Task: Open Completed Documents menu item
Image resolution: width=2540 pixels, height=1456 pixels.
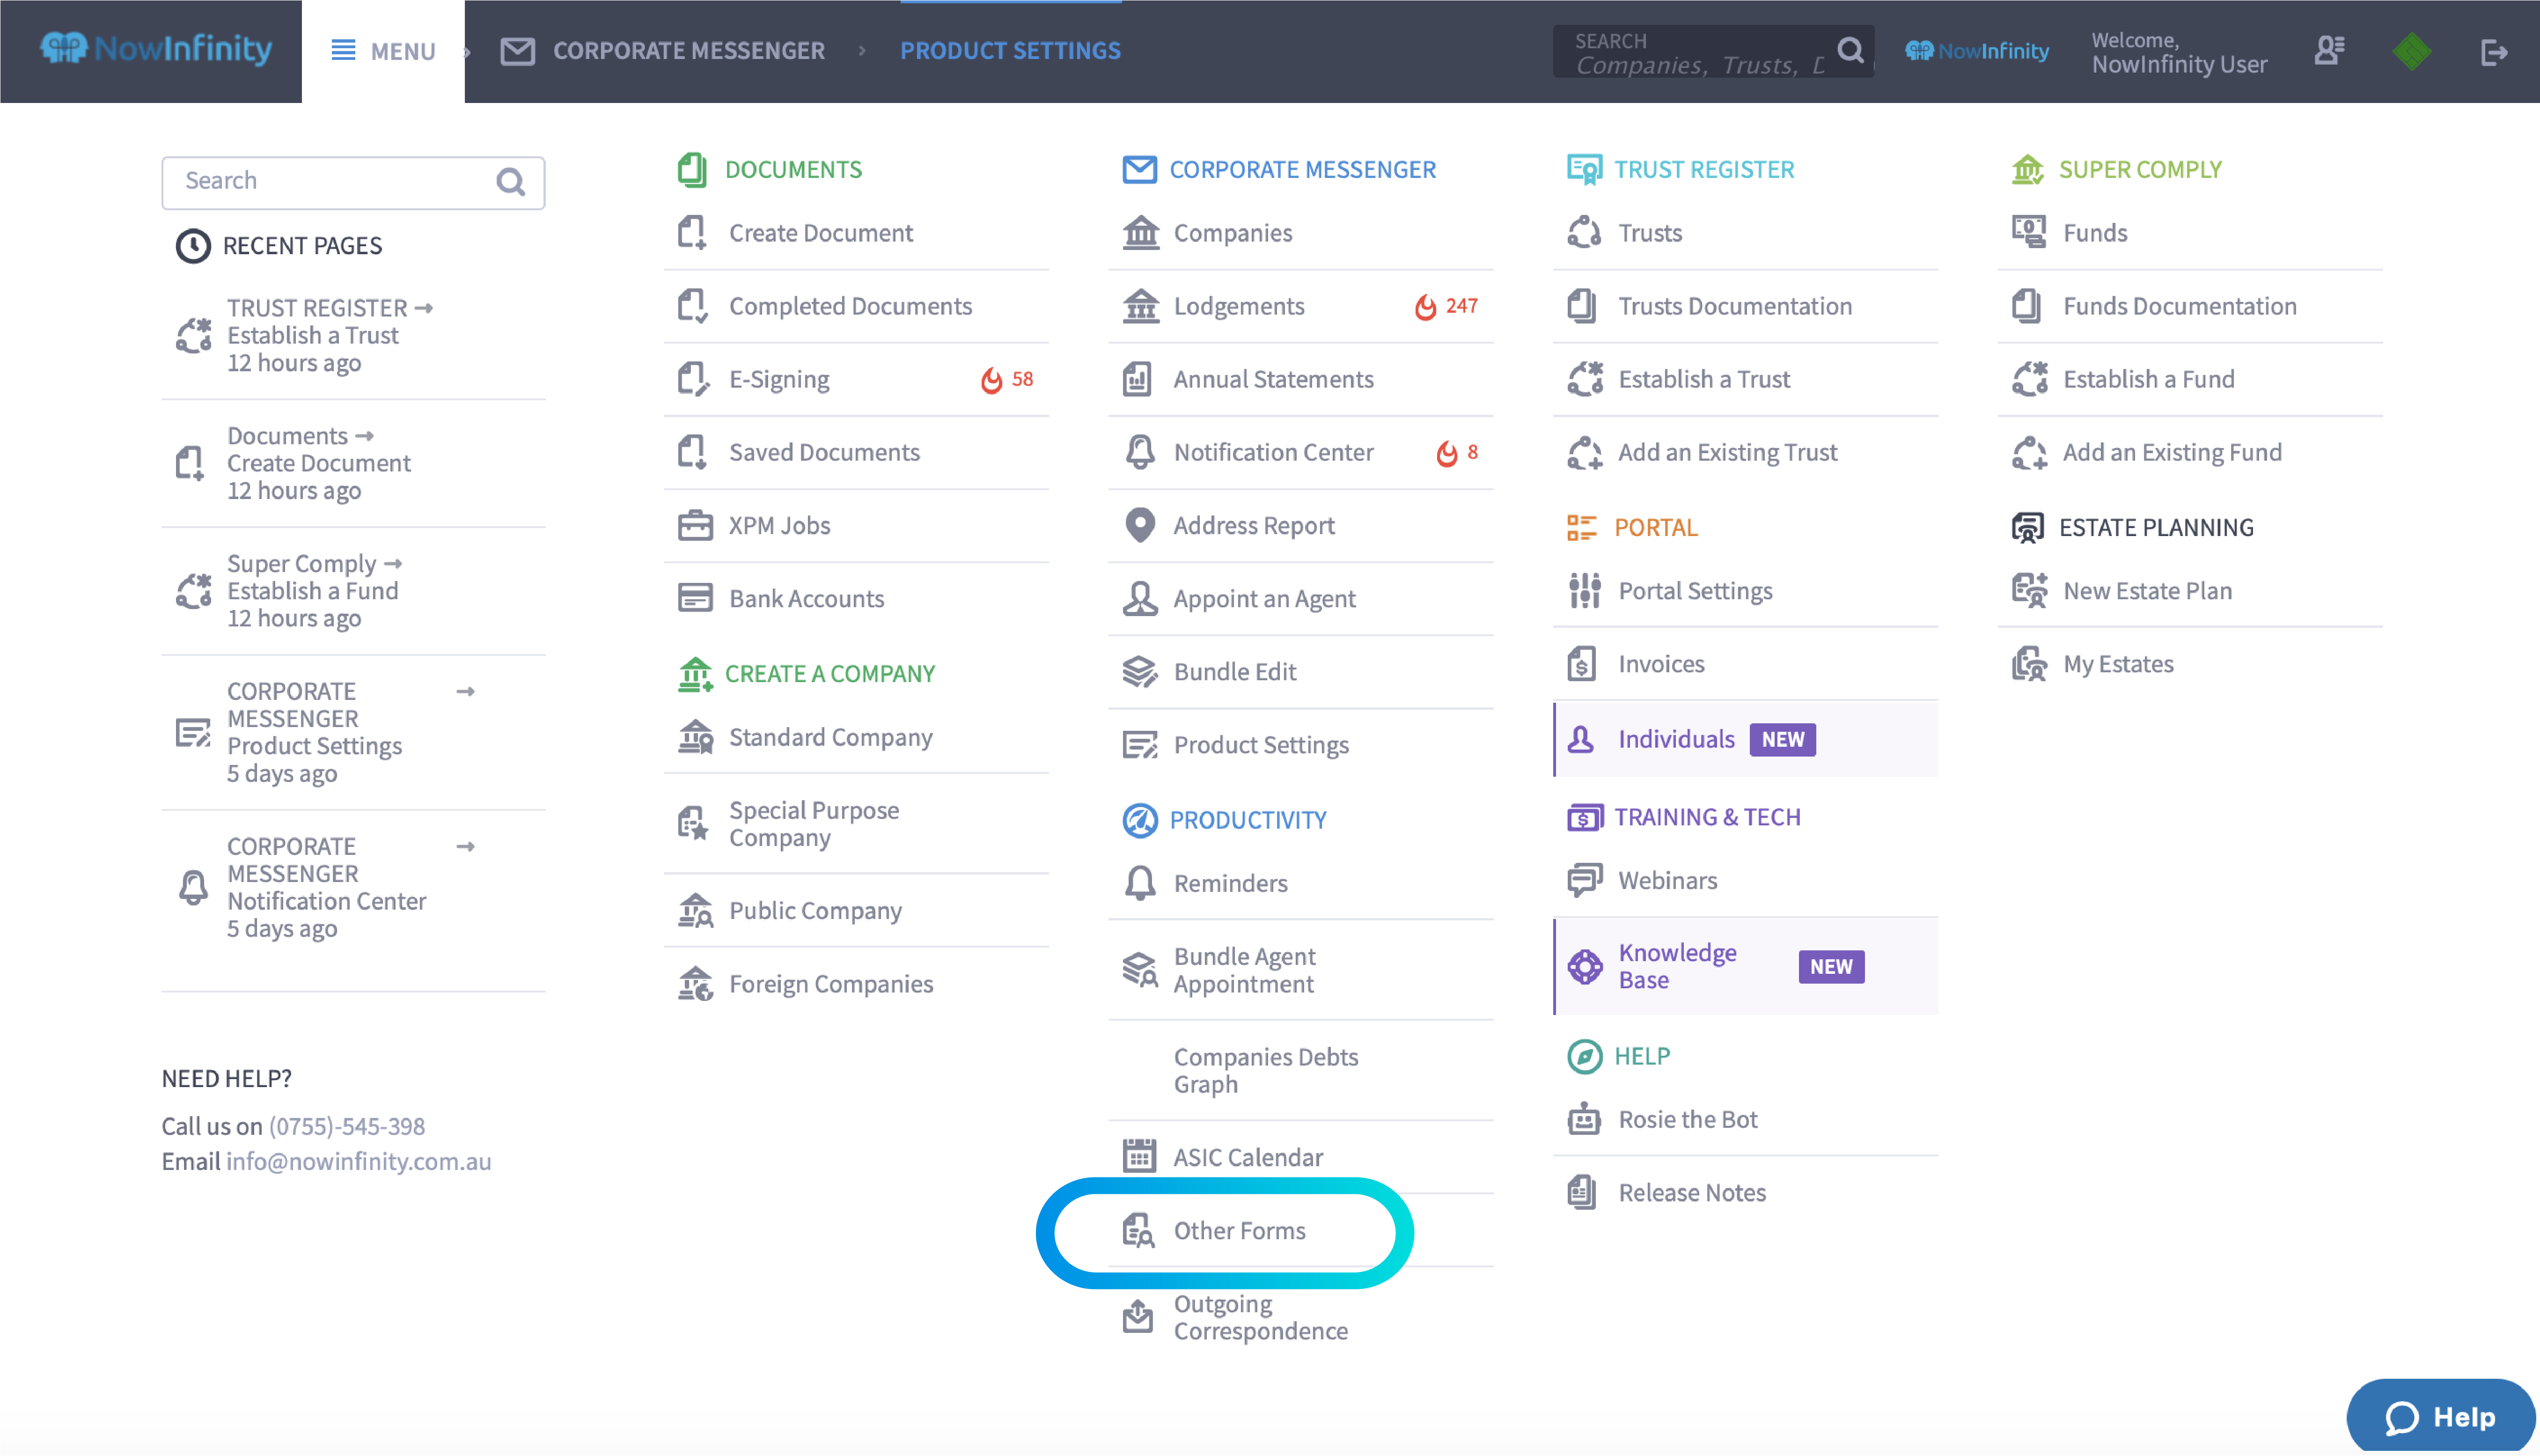Action: coord(856,306)
